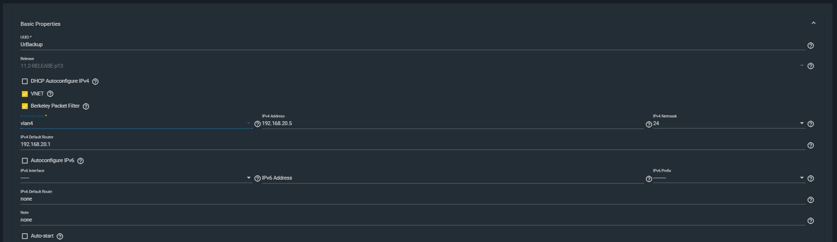Viewport: 837px width, 242px height.
Task: Click help icon beside IPv4 Interface dropdown
Action: (258, 124)
